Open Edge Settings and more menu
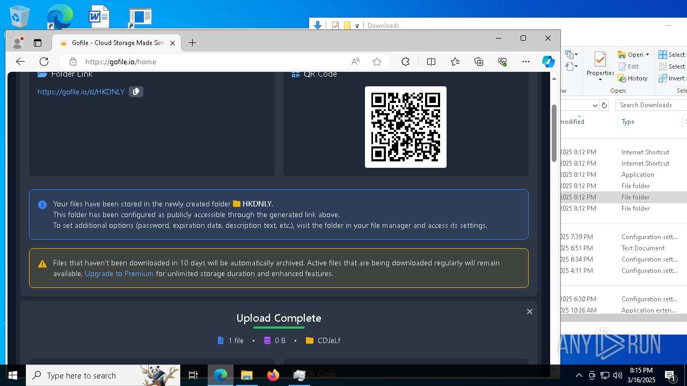This screenshot has height=386, width=687. click(x=526, y=62)
